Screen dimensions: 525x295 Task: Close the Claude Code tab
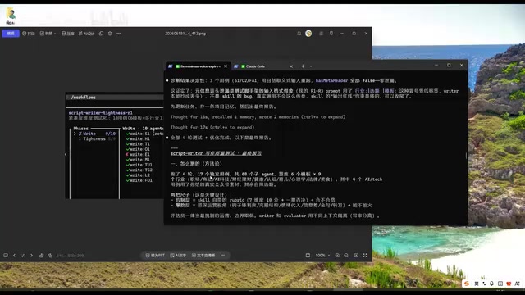291,66
